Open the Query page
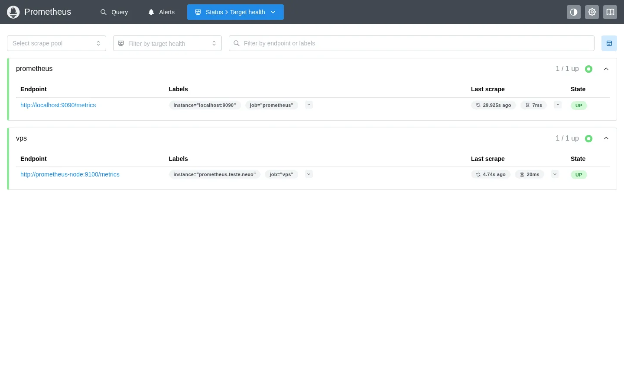 coord(114,12)
